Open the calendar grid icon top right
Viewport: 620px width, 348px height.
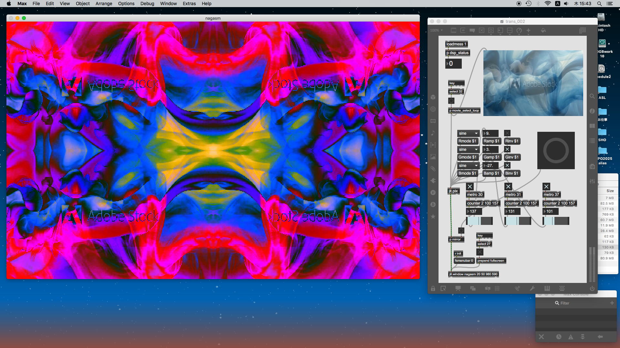pyautogui.click(x=583, y=30)
